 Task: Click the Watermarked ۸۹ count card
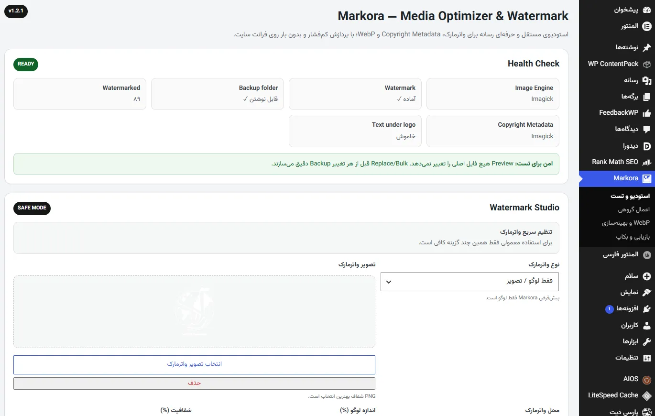pyautogui.click(x=80, y=94)
